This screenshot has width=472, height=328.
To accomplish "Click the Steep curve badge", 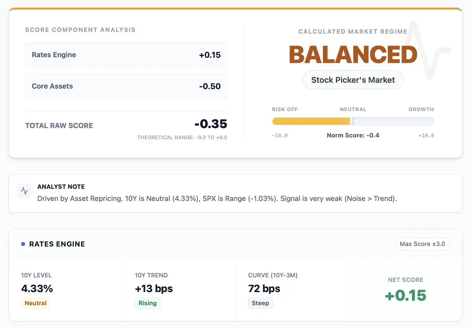I will (260, 303).
